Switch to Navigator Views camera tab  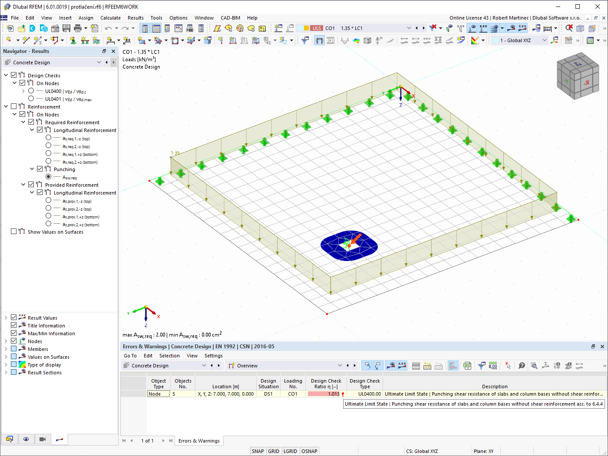click(43, 439)
